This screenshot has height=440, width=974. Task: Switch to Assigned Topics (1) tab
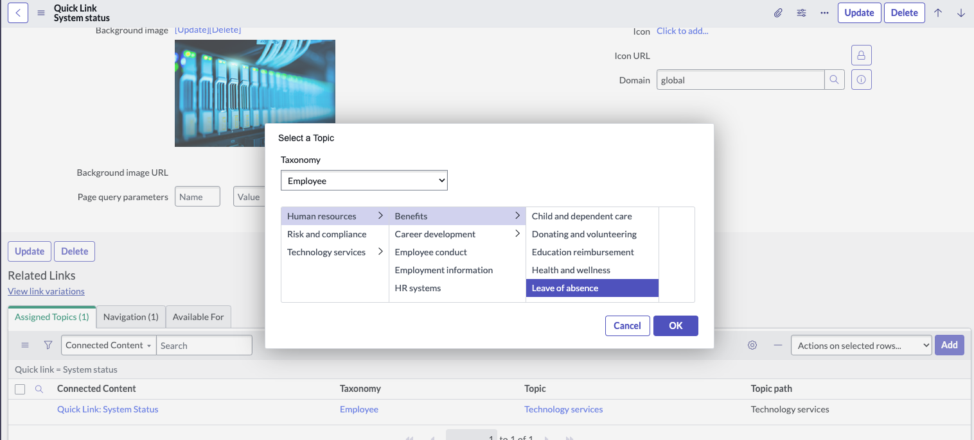point(52,317)
